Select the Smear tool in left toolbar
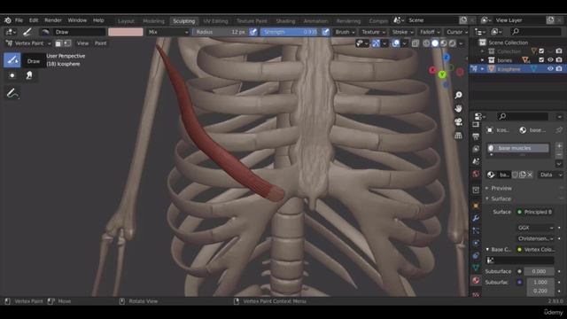The width and height of the screenshot is (567, 319). (x=29, y=75)
